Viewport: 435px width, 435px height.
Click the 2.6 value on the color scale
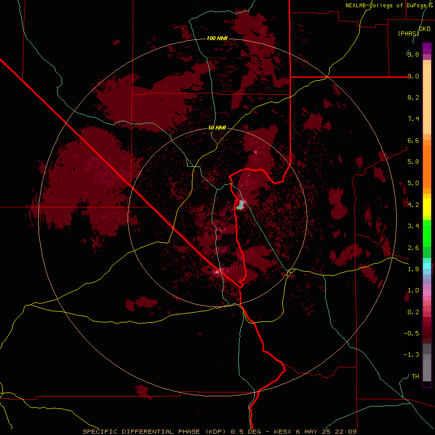pyautogui.click(x=413, y=248)
